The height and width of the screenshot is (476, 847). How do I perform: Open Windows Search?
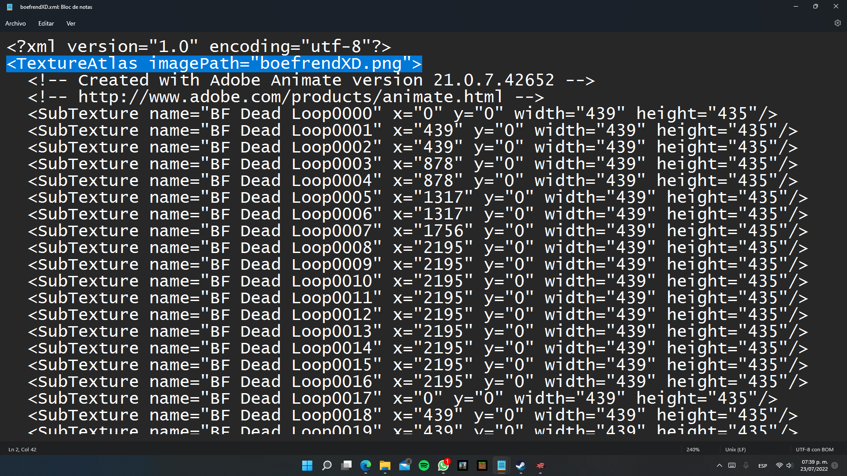coord(326,465)
